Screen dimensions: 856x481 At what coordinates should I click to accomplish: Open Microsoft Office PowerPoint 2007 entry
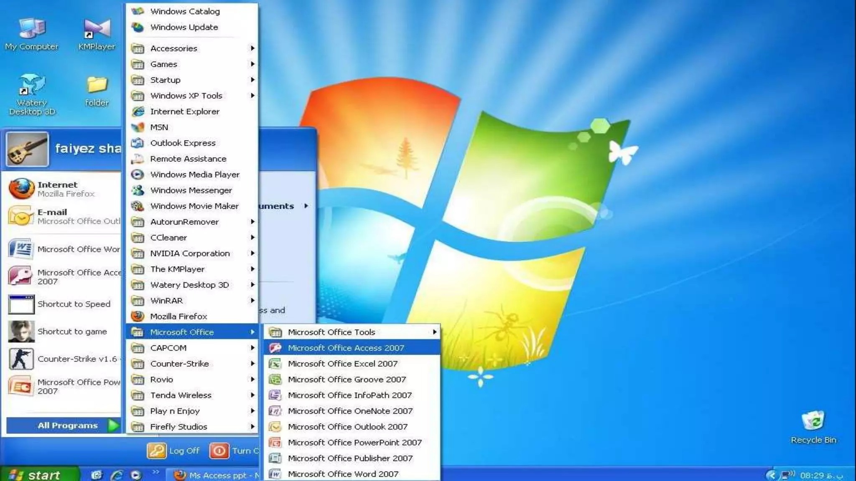click(x=354, y=442)
